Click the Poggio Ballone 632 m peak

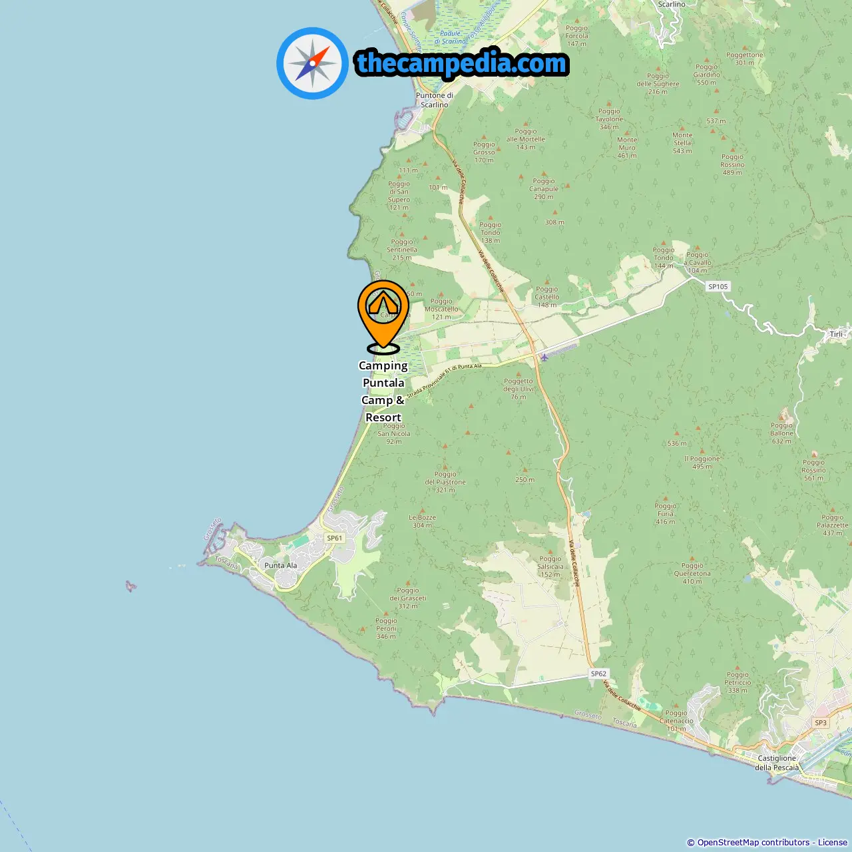[x=782, y=431]
